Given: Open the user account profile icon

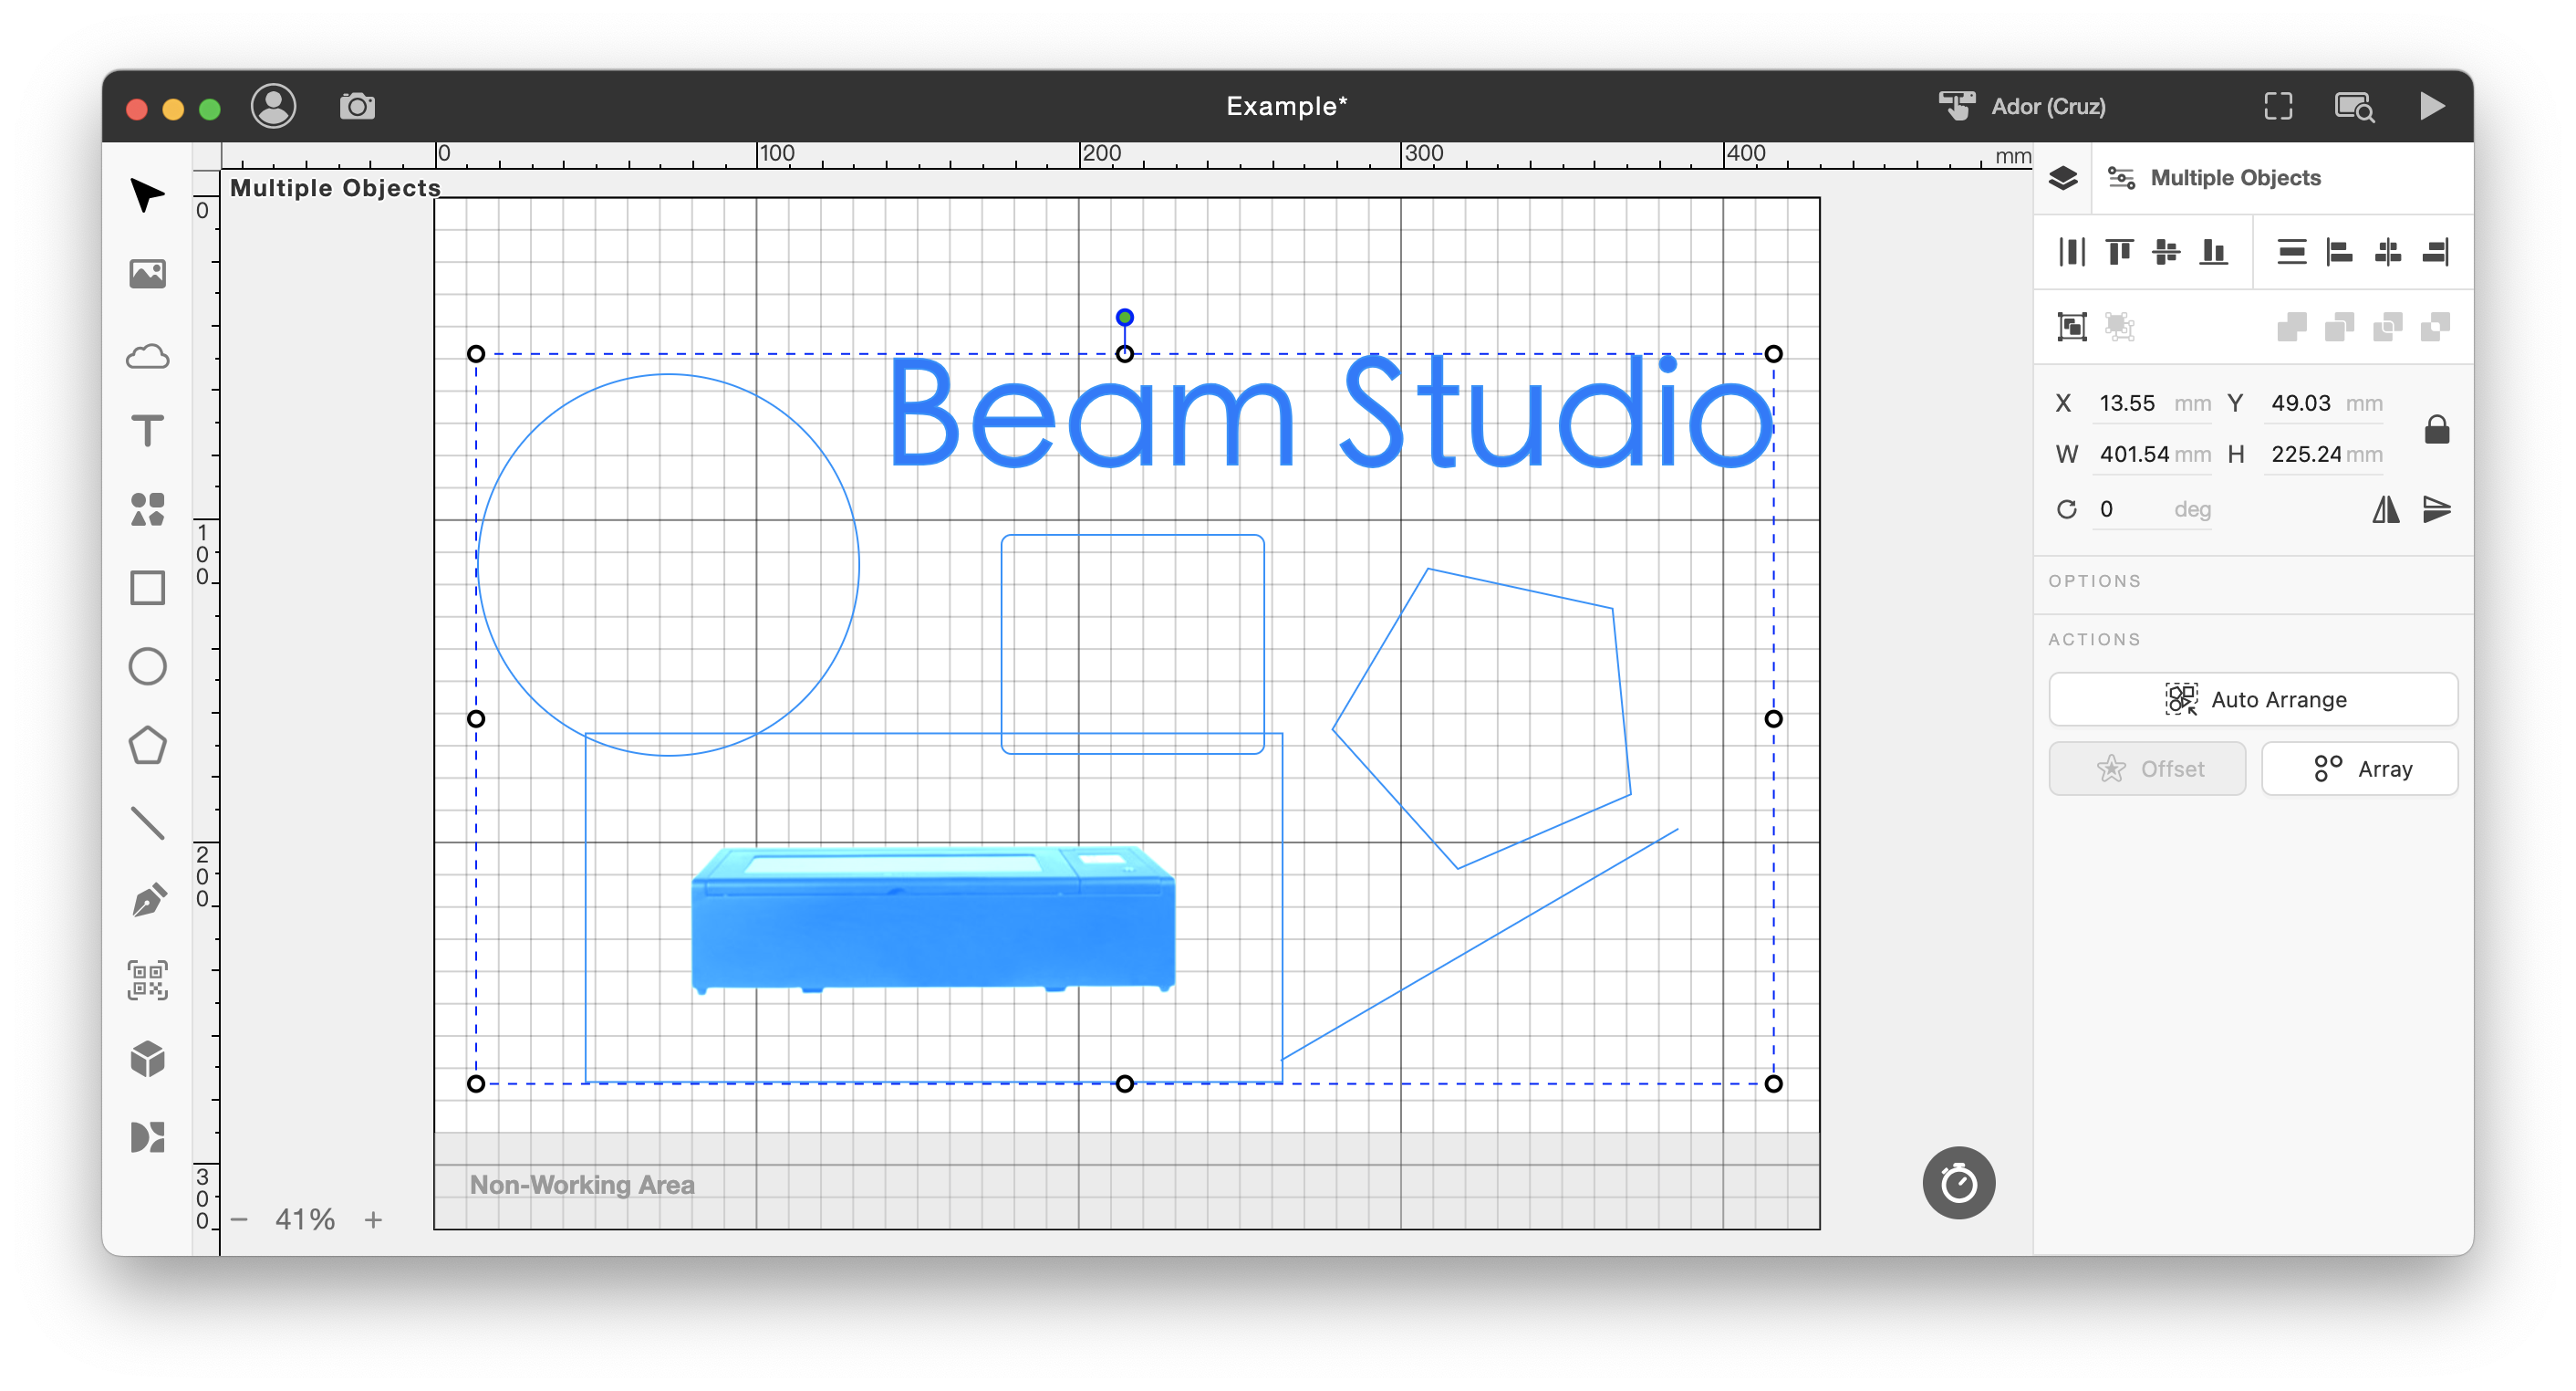Looking at the screenshot, I should (273, 105).
